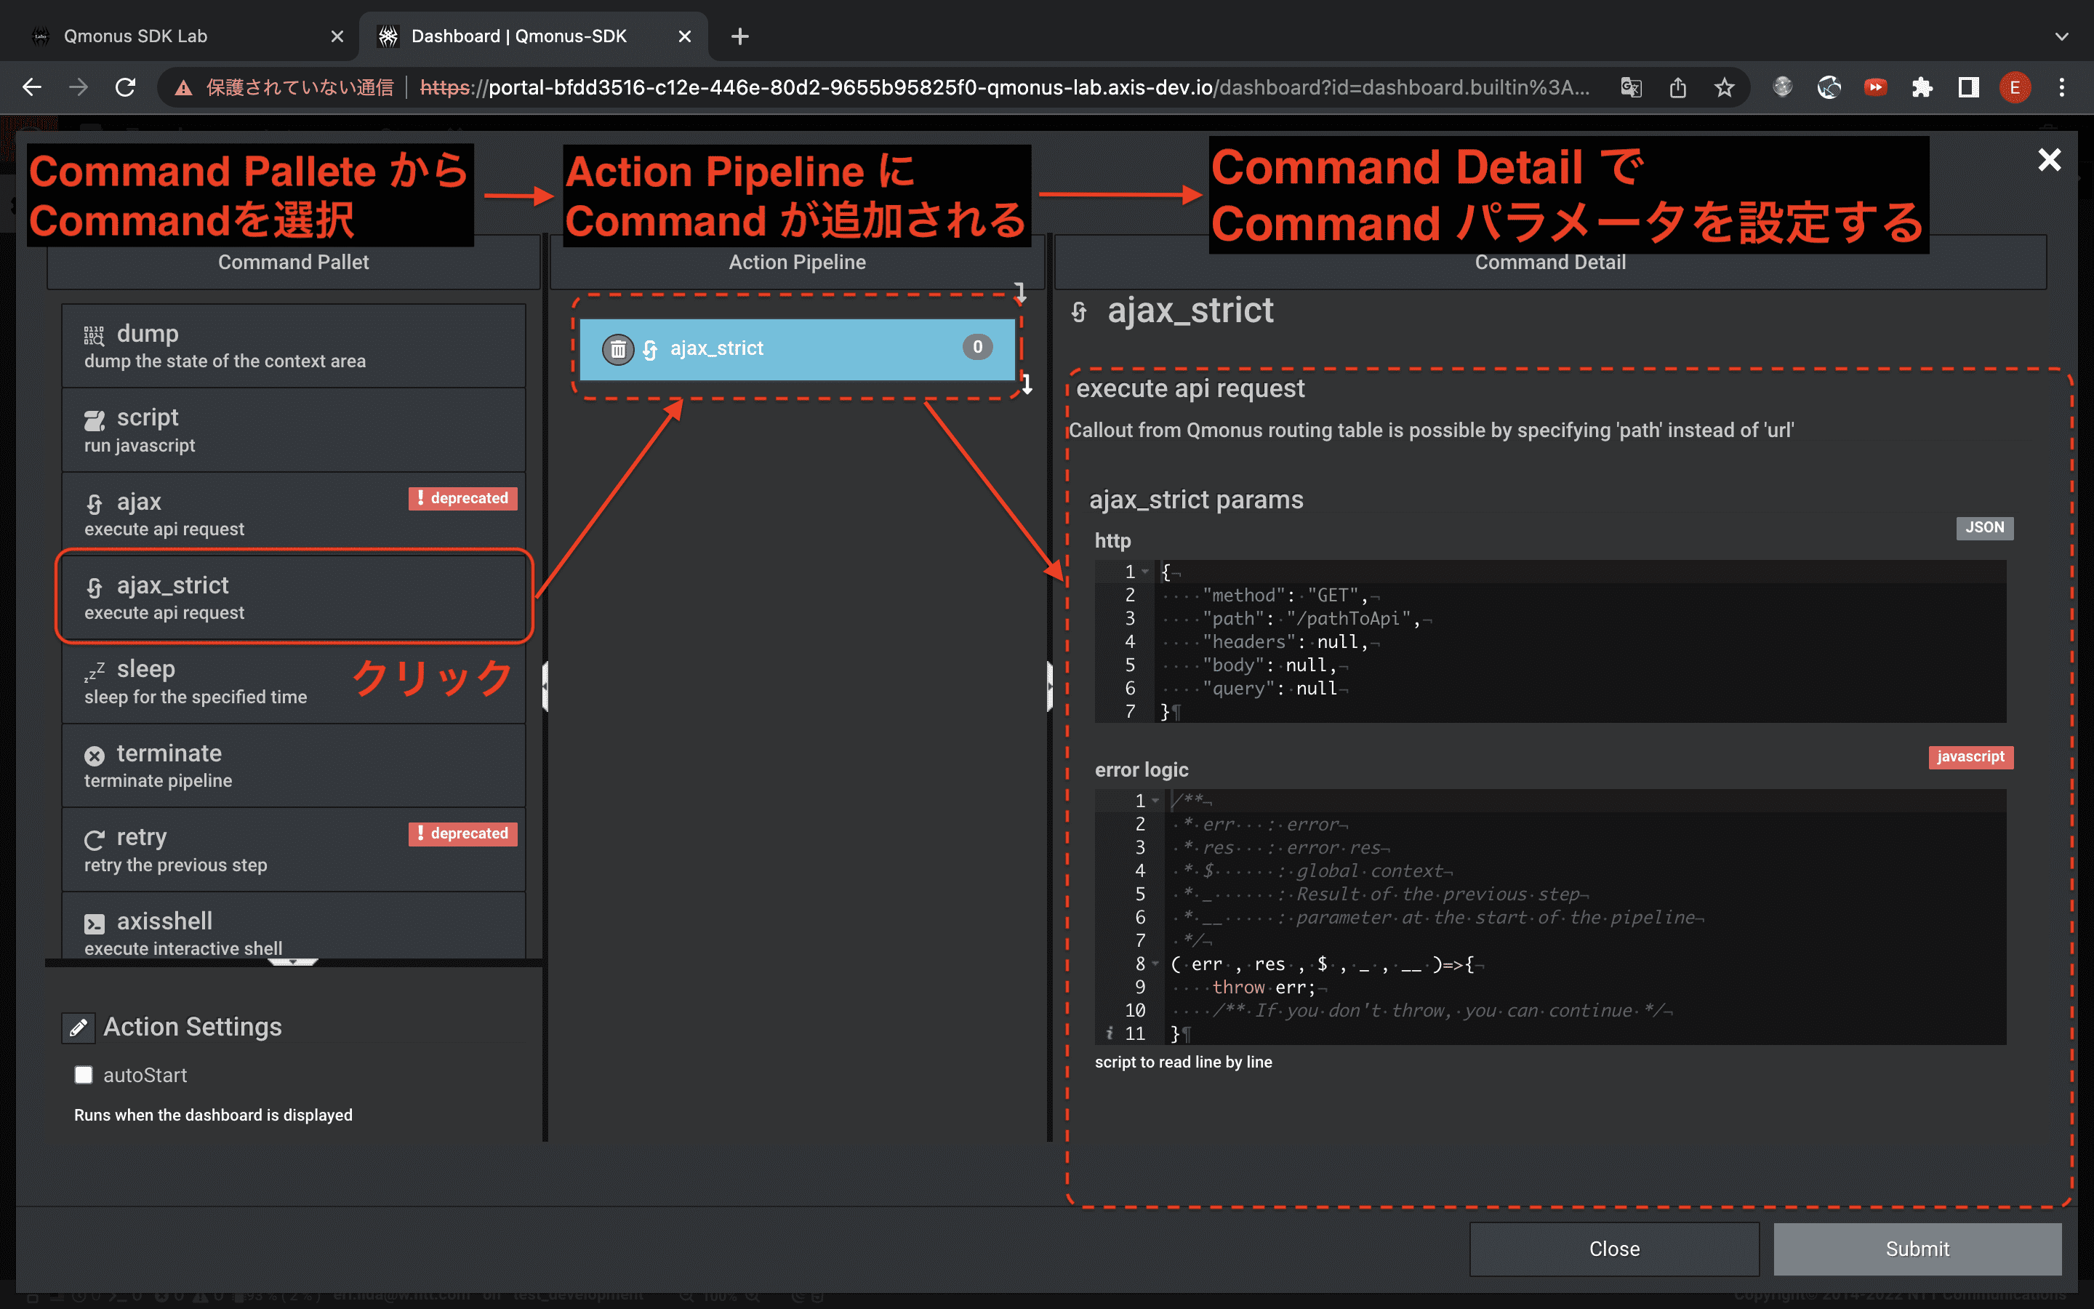
Task: Reload the current page
Action: [126, 87]
